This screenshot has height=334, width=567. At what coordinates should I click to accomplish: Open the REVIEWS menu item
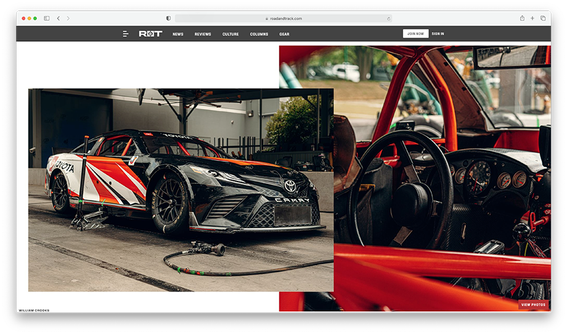click(203, 34)
